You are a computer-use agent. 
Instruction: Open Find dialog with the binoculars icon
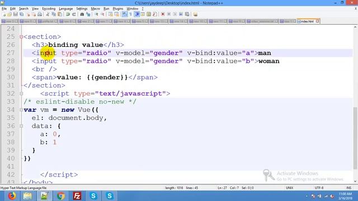coord(82,15)
